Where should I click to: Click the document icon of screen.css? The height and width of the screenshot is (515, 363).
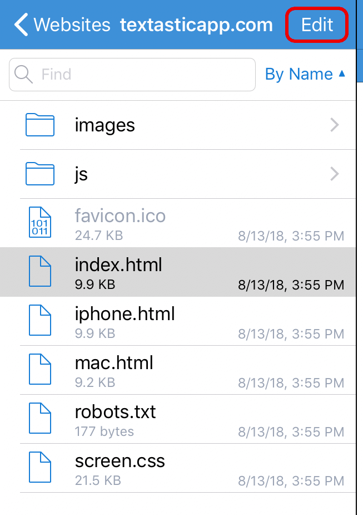tap(40, 467)
